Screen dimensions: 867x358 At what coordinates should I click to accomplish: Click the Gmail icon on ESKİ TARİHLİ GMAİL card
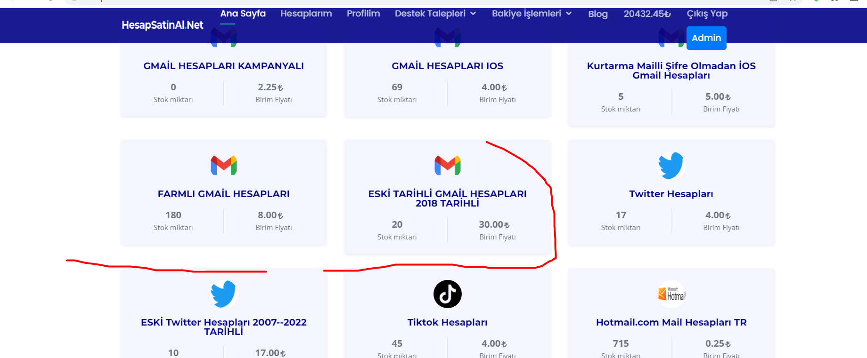click(x=448, y=166)
